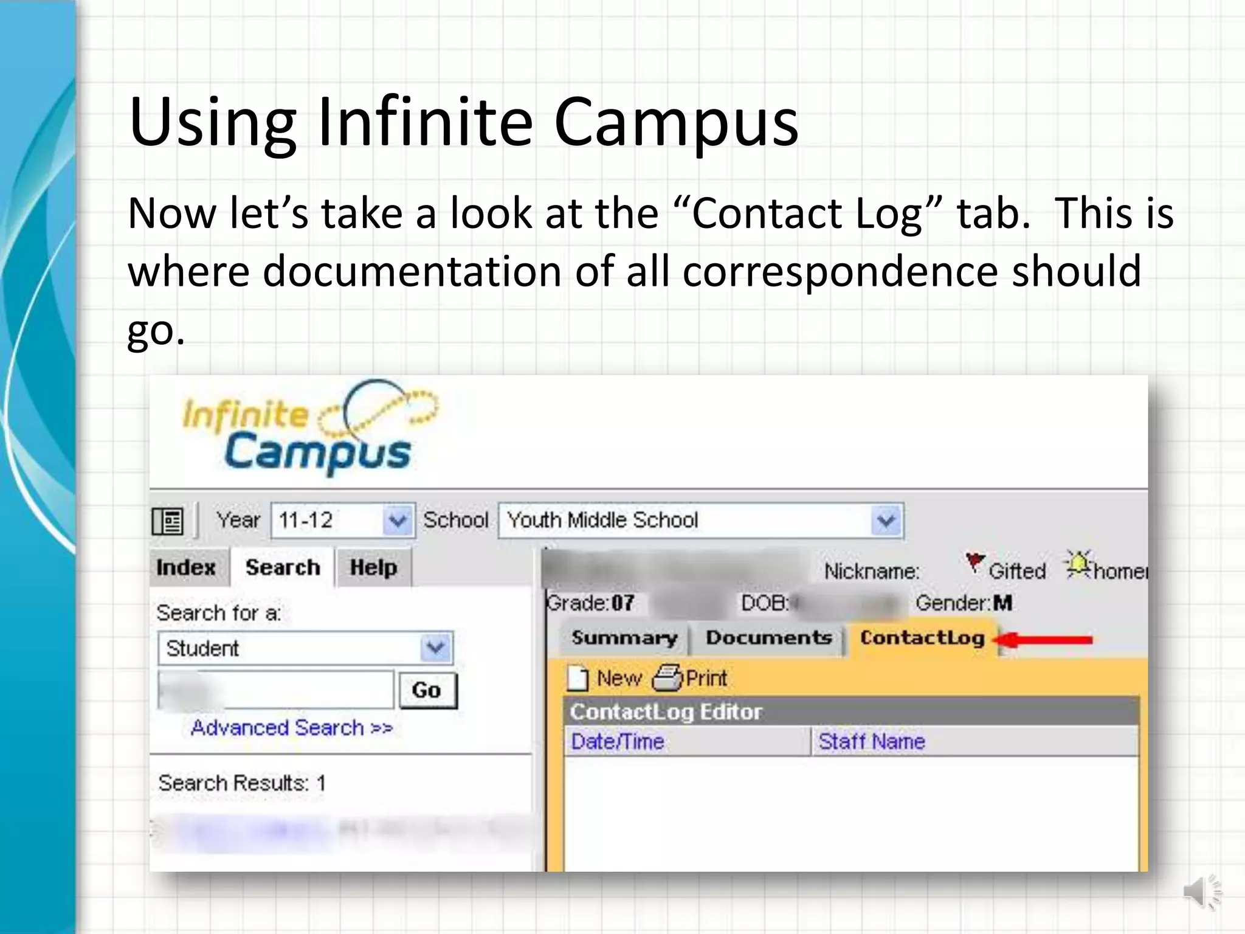This screenshot has width=1245, height=934.
Task: Click the New contact log button text
Action: click(x=619, y=678)
